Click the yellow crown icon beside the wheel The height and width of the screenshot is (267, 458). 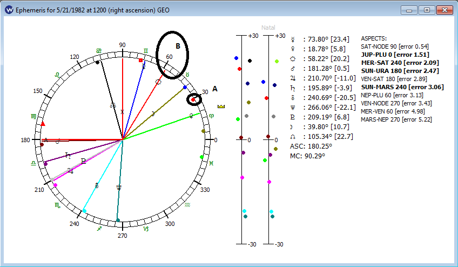(221, 106)
